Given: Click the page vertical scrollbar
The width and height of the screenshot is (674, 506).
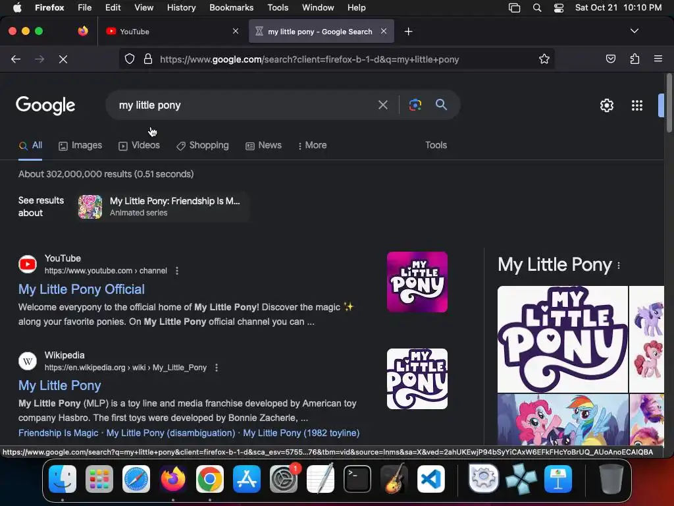Looking at the screenshot, I should [669, 103].
